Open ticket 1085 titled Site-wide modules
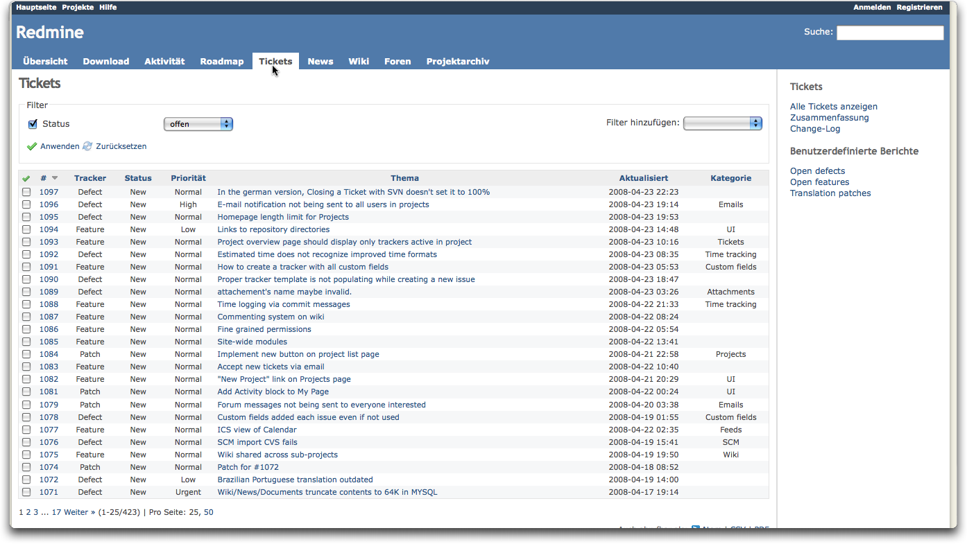The image size is (967, 544). pos(252,342)
